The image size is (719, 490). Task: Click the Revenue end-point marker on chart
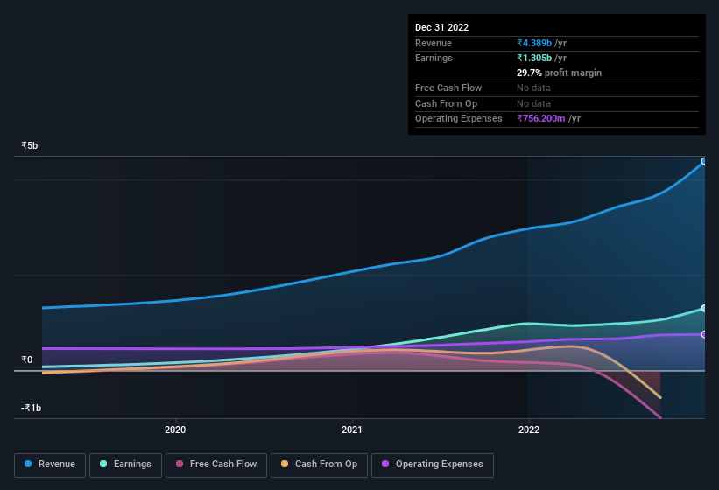[x=704, y=161]
